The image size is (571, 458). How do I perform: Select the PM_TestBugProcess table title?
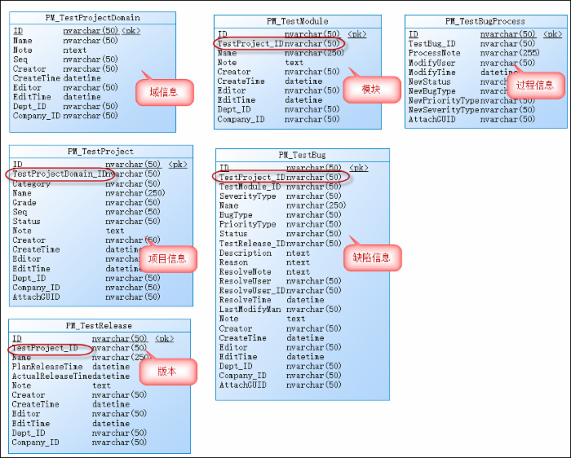click(x=485, y=20)
